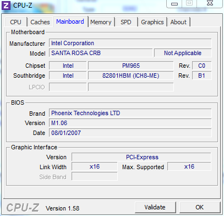Click the BIOS Brand Phoenix Technologies LTD field

pyautogui.click(x=130, y=113)
